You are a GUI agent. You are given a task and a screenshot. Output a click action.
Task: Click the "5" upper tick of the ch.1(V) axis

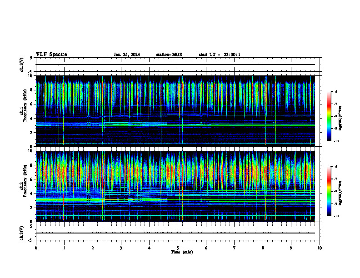pos(31,58)
